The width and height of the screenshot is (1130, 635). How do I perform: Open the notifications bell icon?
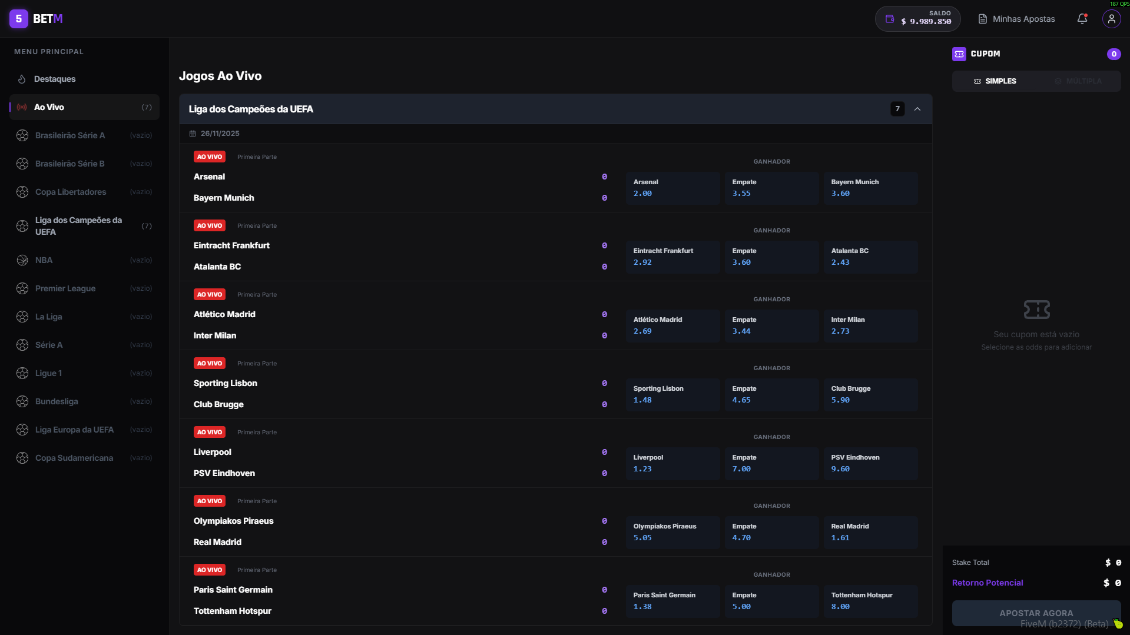(1082, 19)
